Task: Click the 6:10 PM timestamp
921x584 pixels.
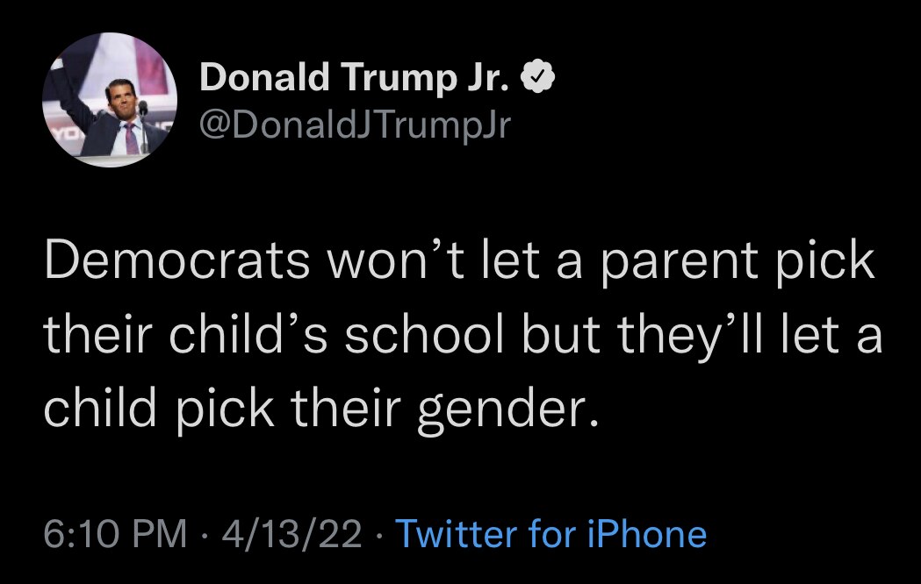Action: pos(115,533)
